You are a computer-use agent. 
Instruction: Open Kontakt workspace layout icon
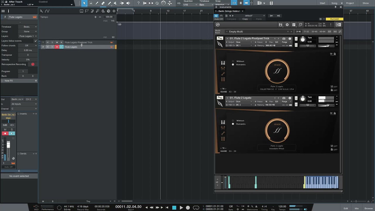coord(294,25)
